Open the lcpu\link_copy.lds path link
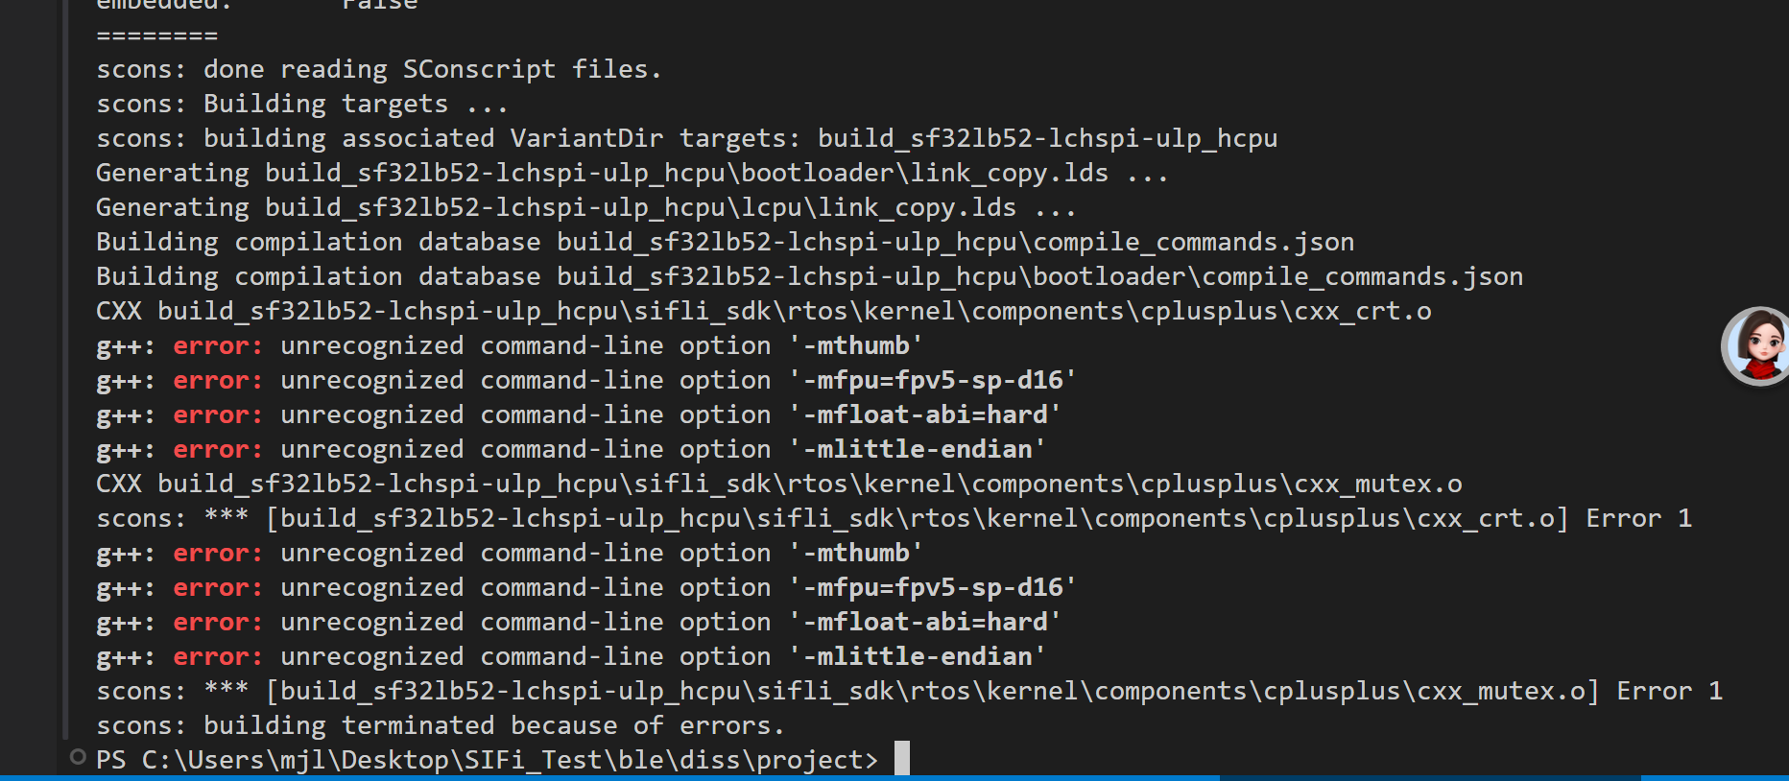The image size is (1789, 781). 640,208
